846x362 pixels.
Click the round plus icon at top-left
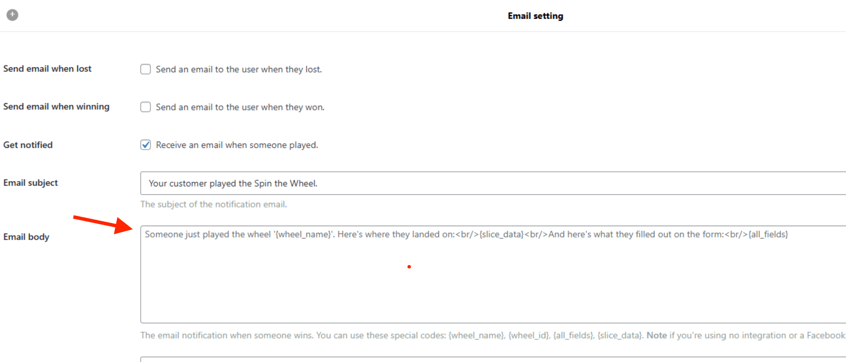click(12, 15)
